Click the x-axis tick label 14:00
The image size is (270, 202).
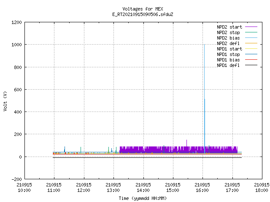143,190
